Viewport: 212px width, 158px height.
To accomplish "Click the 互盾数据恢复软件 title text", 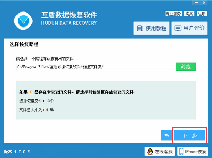I will pyautogui.click(x=69, y=15).
